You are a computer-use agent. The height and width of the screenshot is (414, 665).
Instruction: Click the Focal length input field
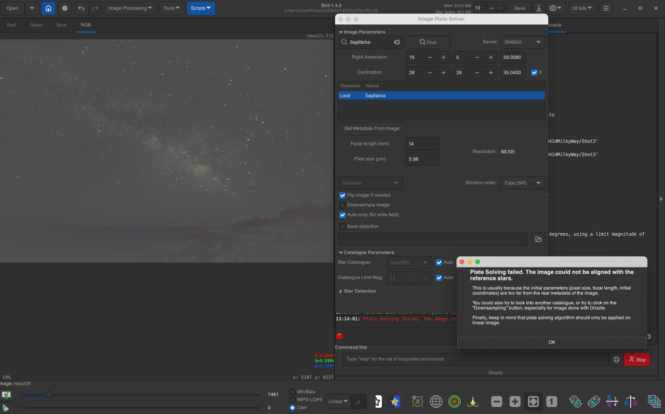pyautogui.click(x=422, y=144)
